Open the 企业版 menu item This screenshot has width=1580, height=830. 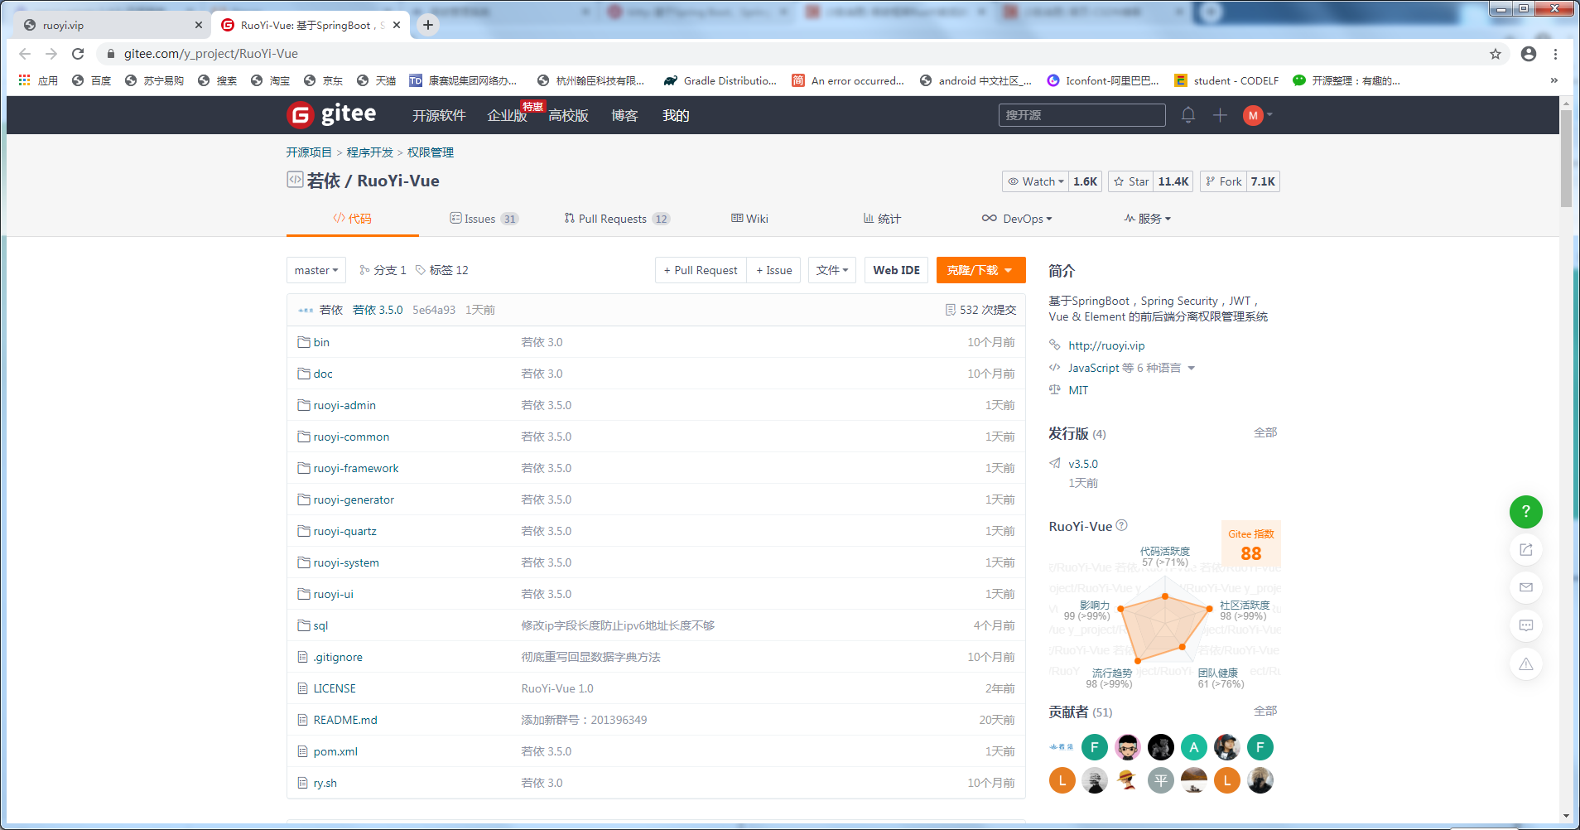point(505,115)
